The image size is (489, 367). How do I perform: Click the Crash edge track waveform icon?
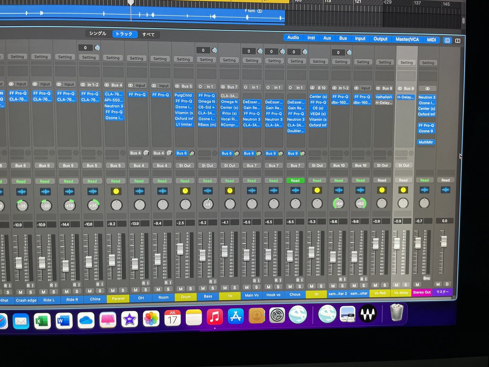coord(22,192)
